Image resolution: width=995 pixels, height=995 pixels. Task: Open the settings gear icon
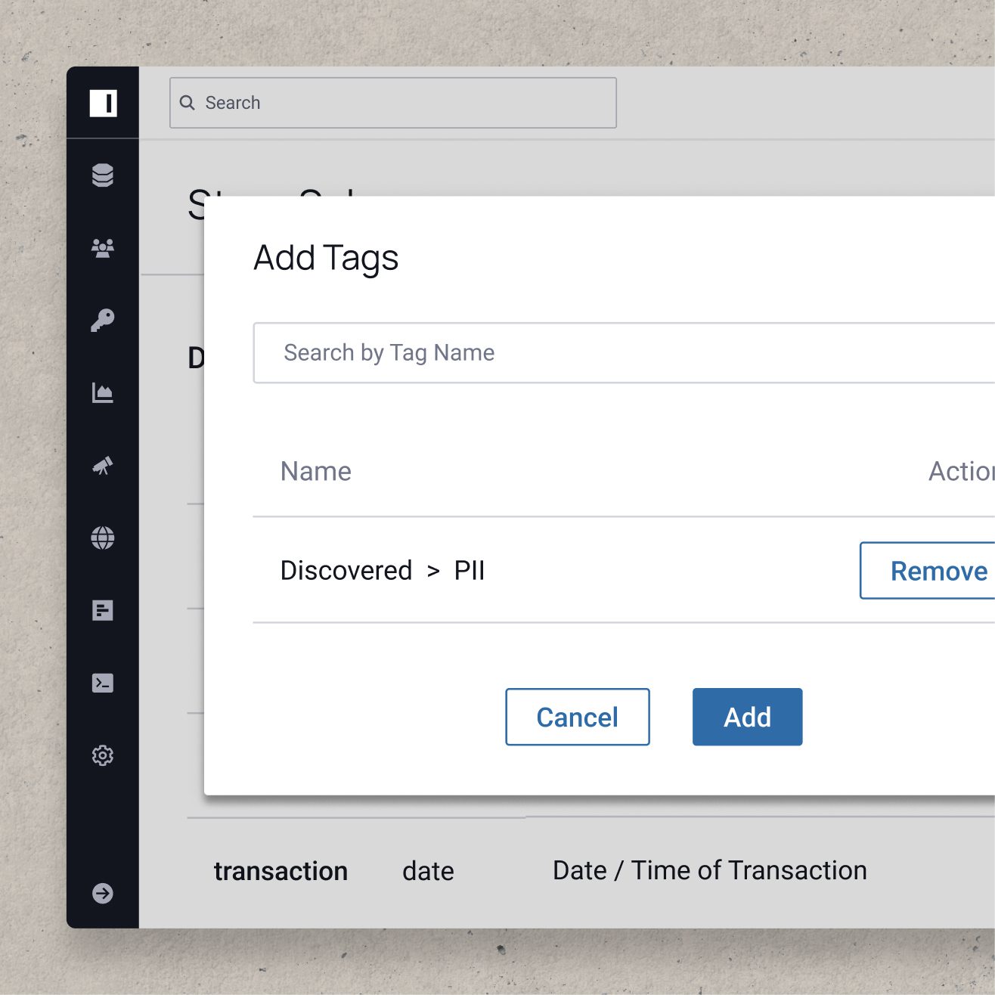click(x=103, y=755)
